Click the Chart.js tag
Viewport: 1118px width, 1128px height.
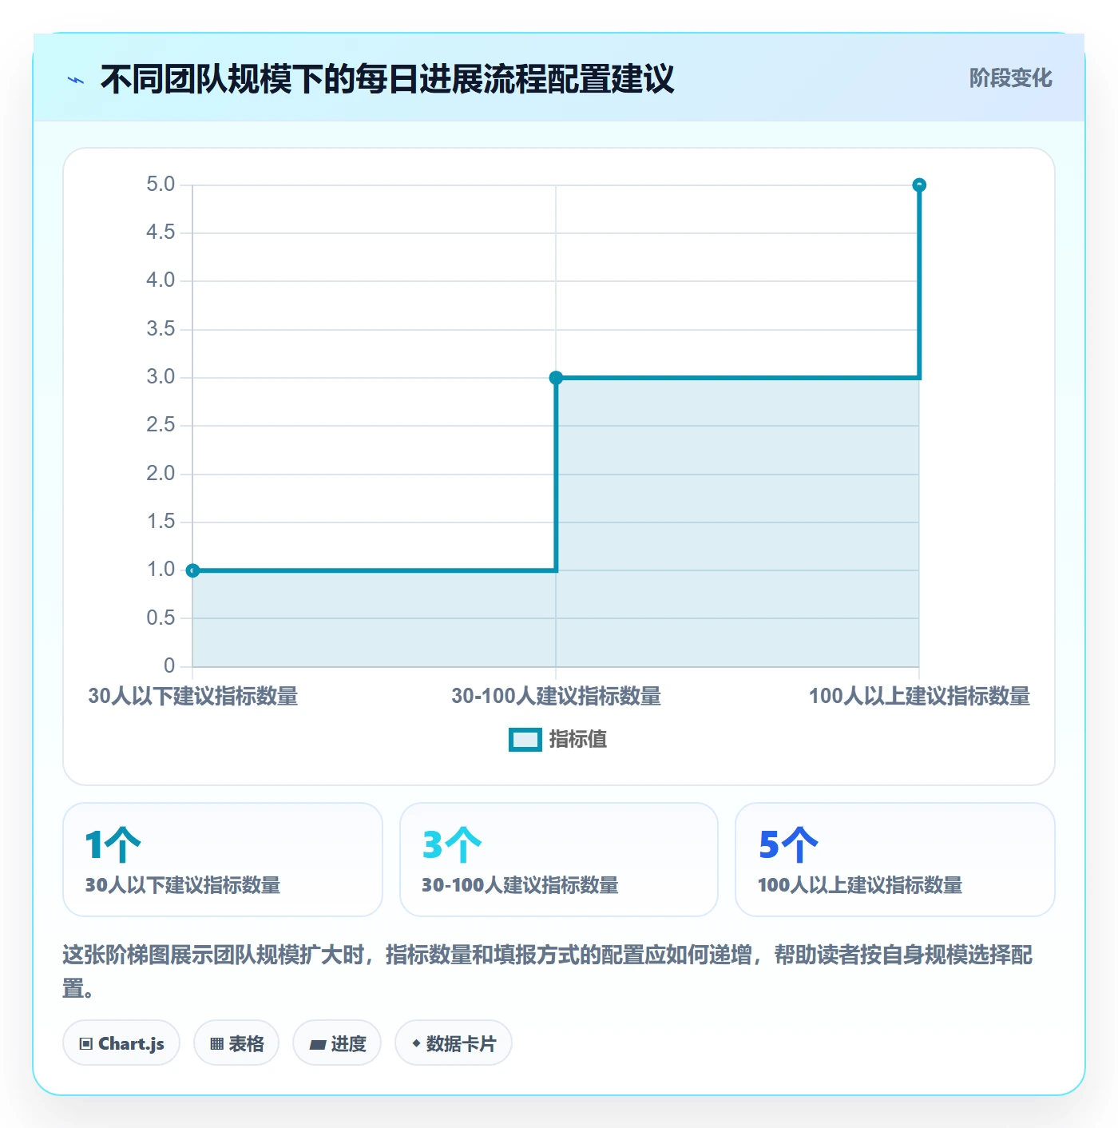(x=121, y=1043)
